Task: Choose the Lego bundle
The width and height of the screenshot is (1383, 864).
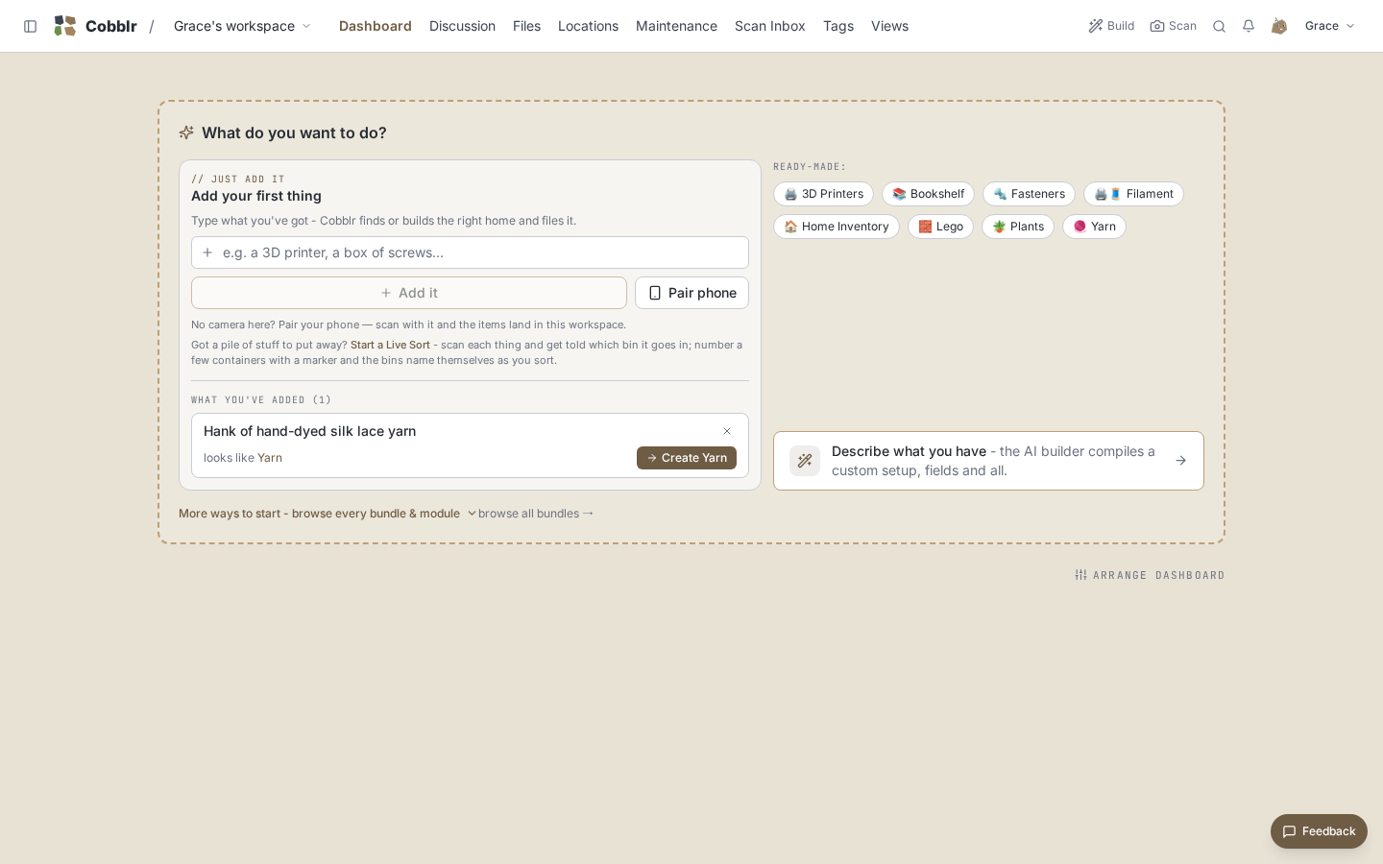Action: [x=940, y=227]
